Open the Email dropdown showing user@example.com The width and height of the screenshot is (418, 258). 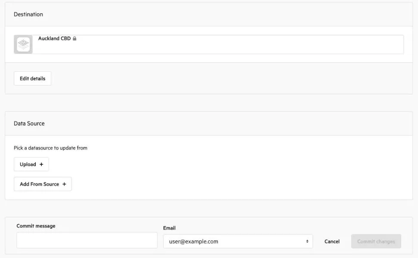pos(238,241)
